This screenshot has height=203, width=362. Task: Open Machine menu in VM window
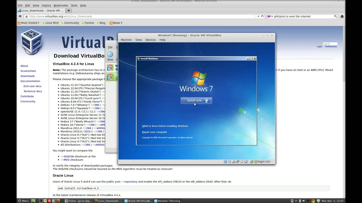coord(126,40)
